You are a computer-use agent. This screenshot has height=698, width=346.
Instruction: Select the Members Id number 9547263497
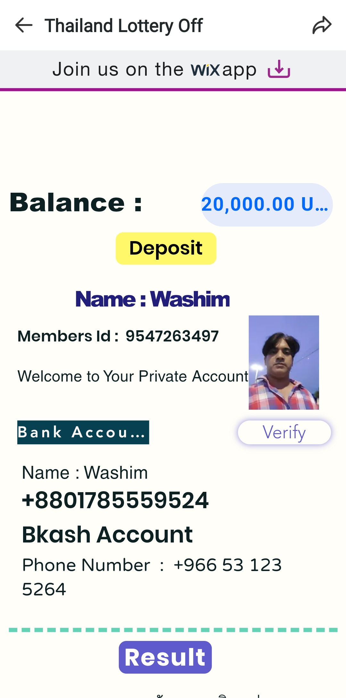tap(172, 336)
